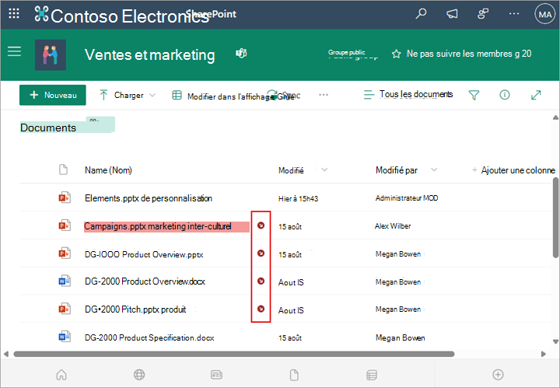The height and width of the screenshot is (388, 560).
Task: Click the Groupe public label
Action: 346,52
